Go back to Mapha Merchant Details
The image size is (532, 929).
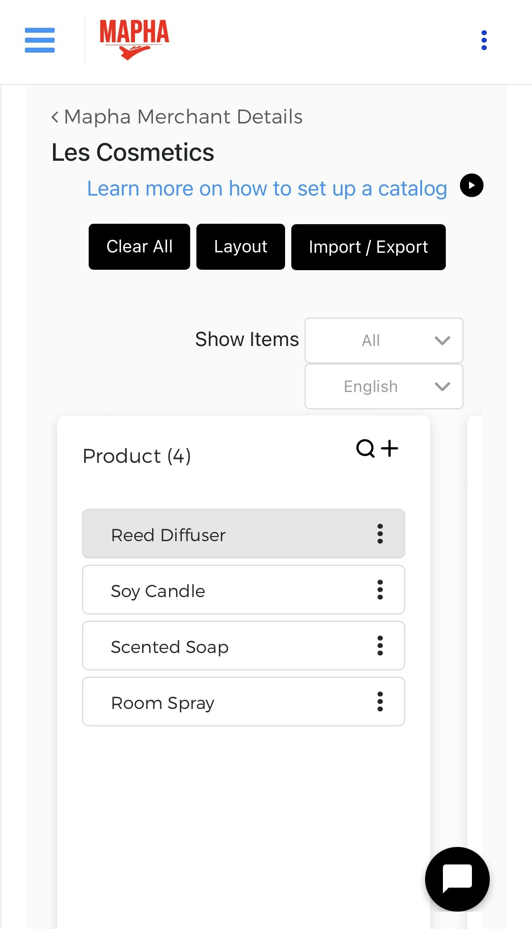177,117
